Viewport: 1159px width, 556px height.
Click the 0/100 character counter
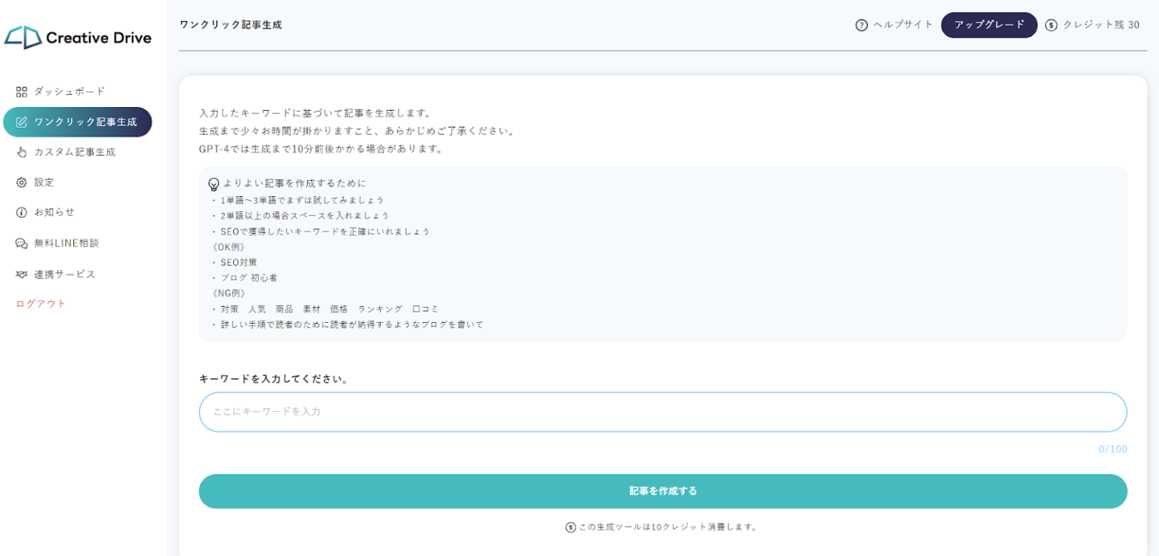click(1113, 449)
